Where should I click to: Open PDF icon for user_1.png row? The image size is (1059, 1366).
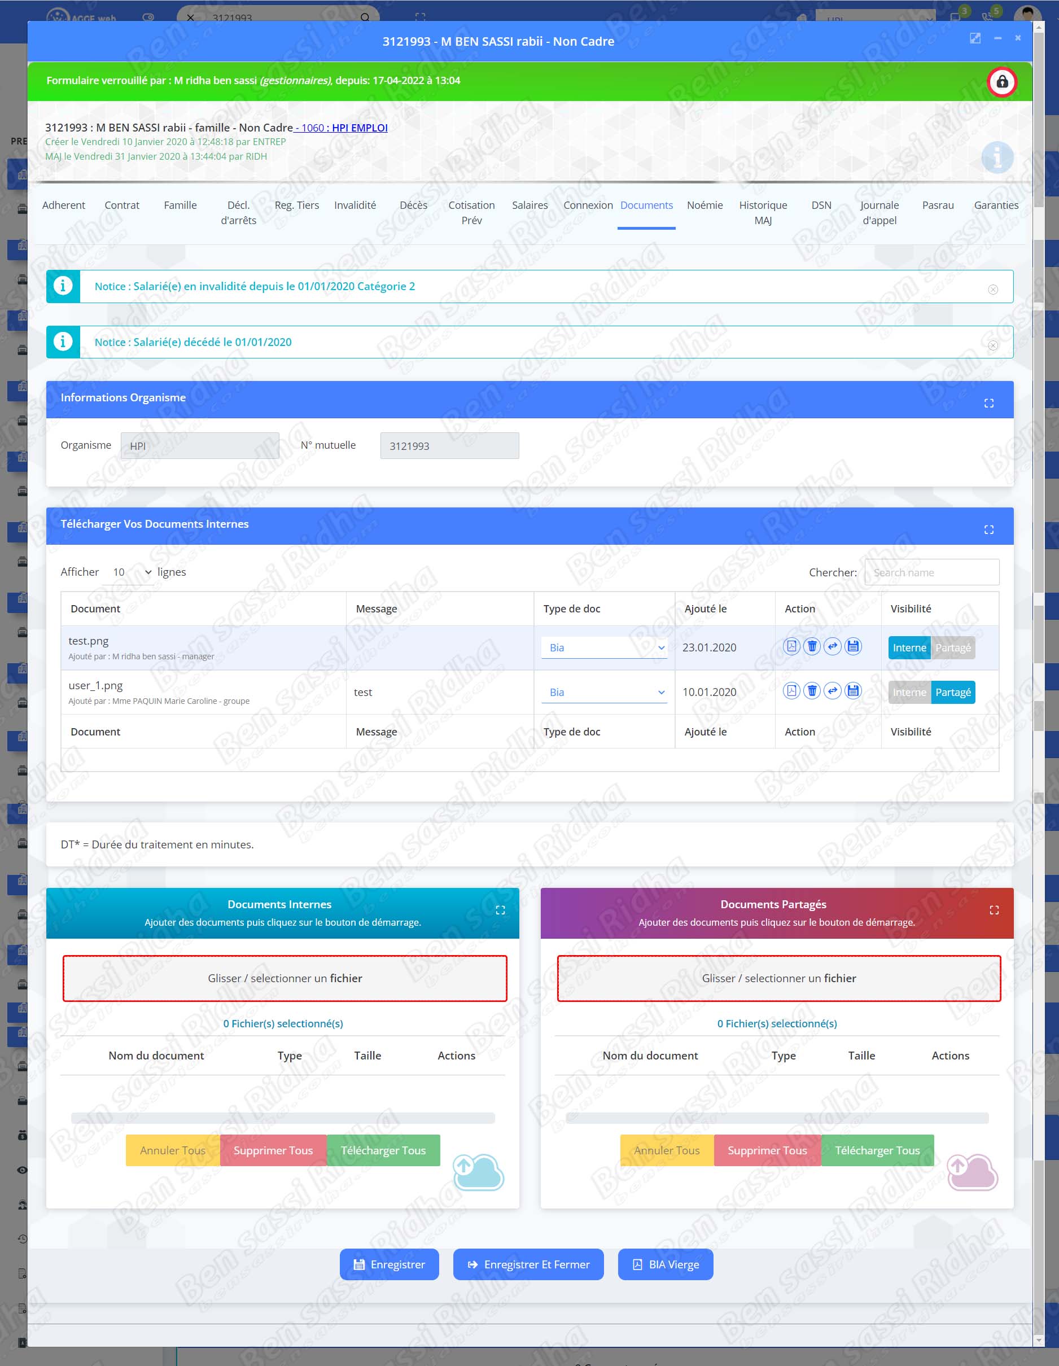click(791, 690)
